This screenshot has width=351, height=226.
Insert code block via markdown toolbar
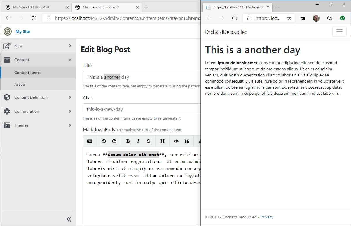click(176, 141)
